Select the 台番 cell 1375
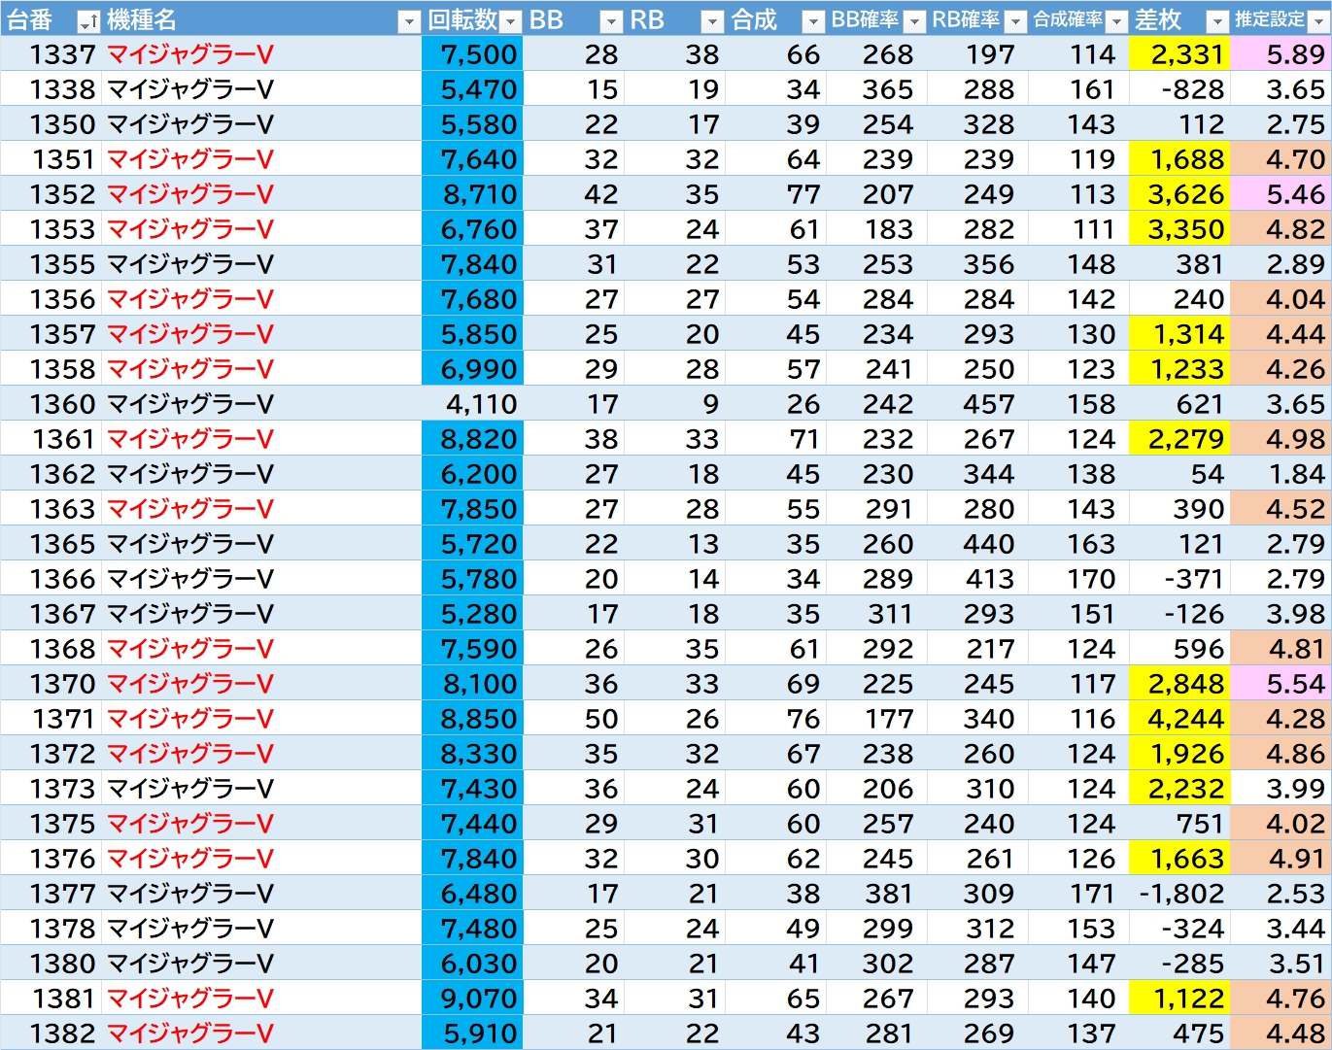 click(x=51, y=824)
